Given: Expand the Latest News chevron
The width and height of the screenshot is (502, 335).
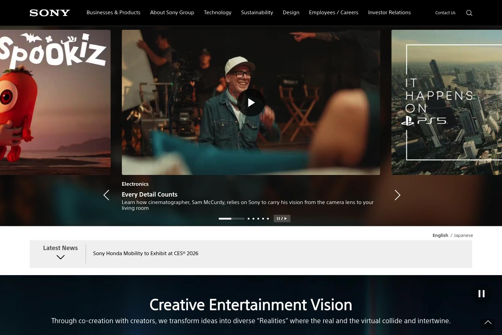Looking at the screenshot, I should pos(61,257).
